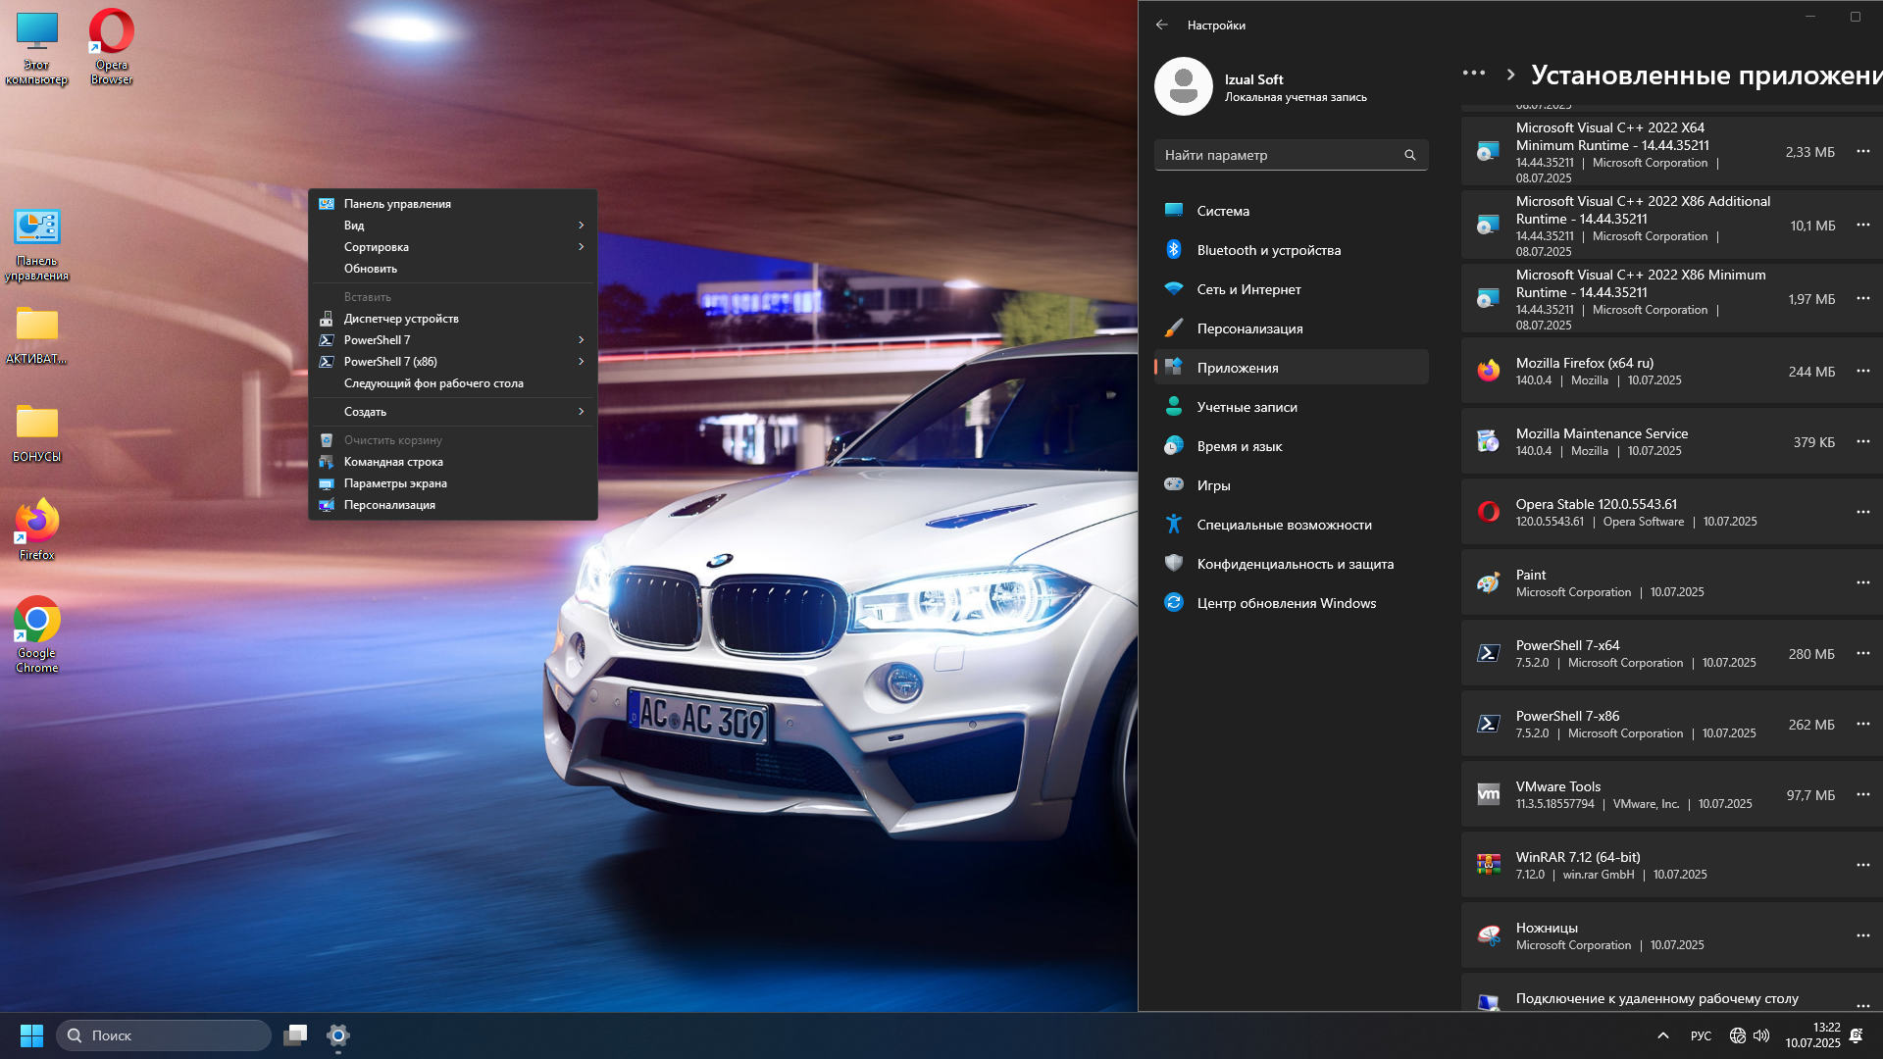This screenshot has width=1883, height=1059.
Task: Go back in Settings window
Action: point(1162,25)
